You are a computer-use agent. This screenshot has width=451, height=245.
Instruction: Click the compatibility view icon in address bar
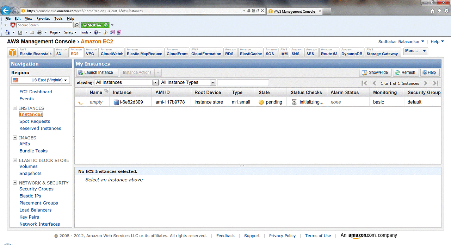point(253,11)
